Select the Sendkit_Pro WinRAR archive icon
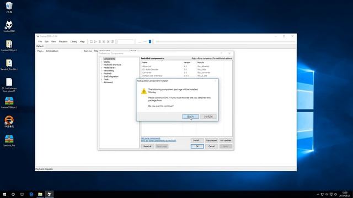The width and height of the screenshot is (353, 198). pos(9,141)
